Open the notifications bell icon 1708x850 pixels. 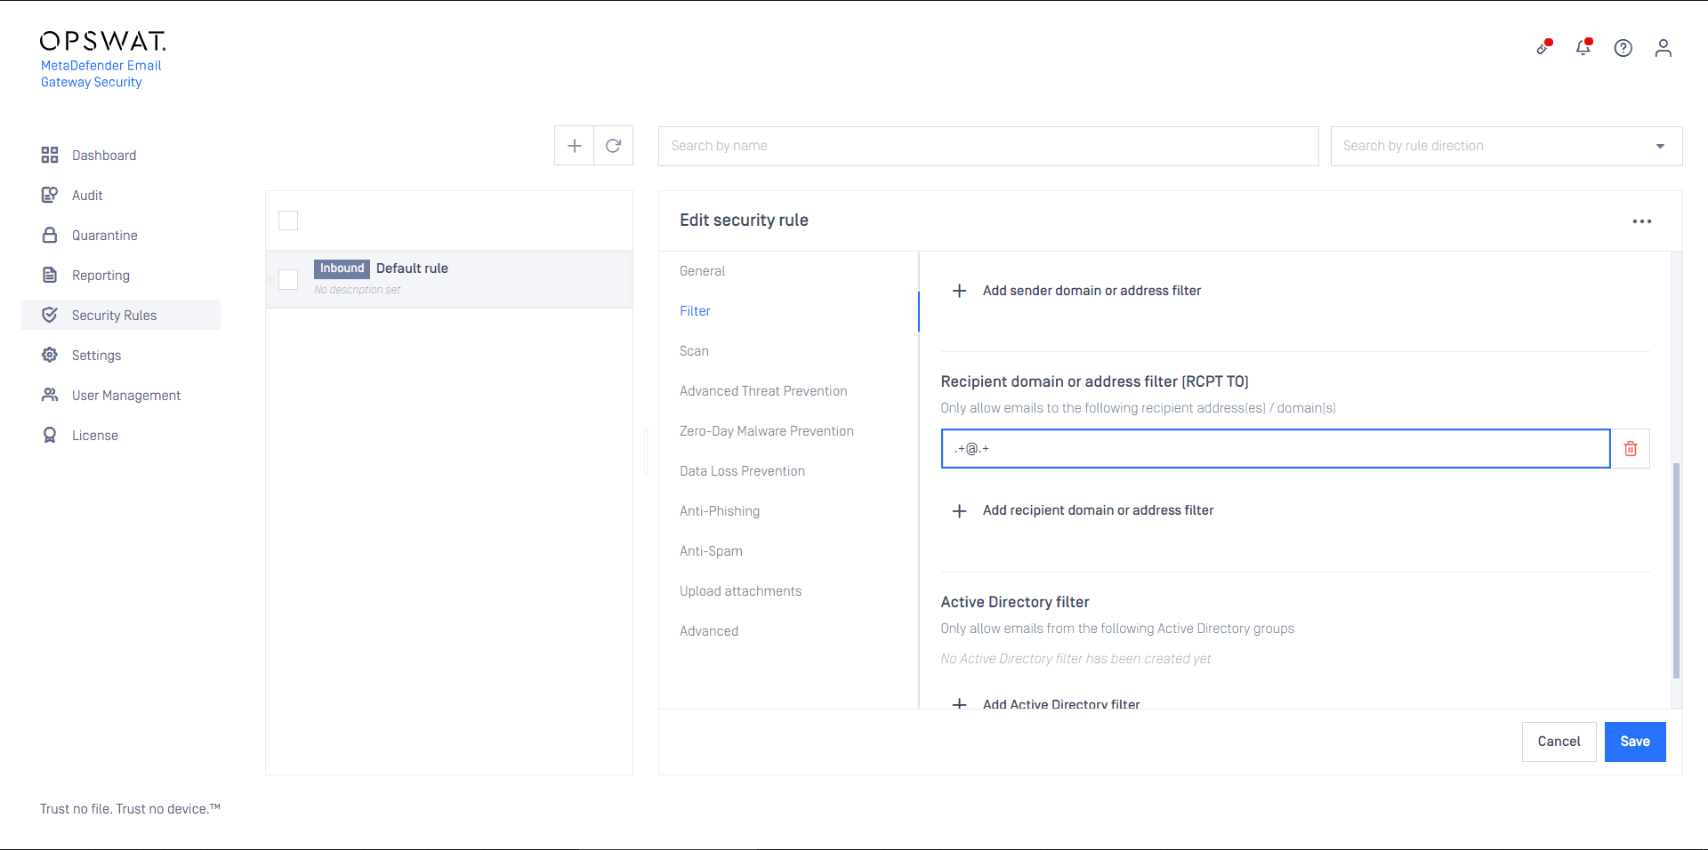[1583, 48]
